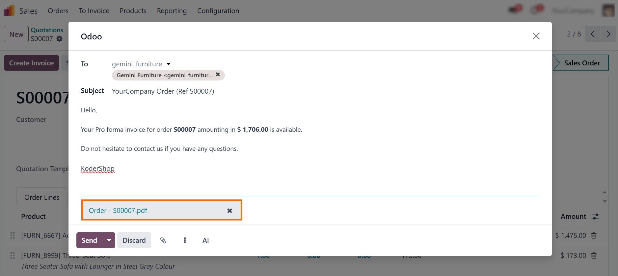Click the AI button
This screenshot has width=618, height=276.
pos(205,240)
